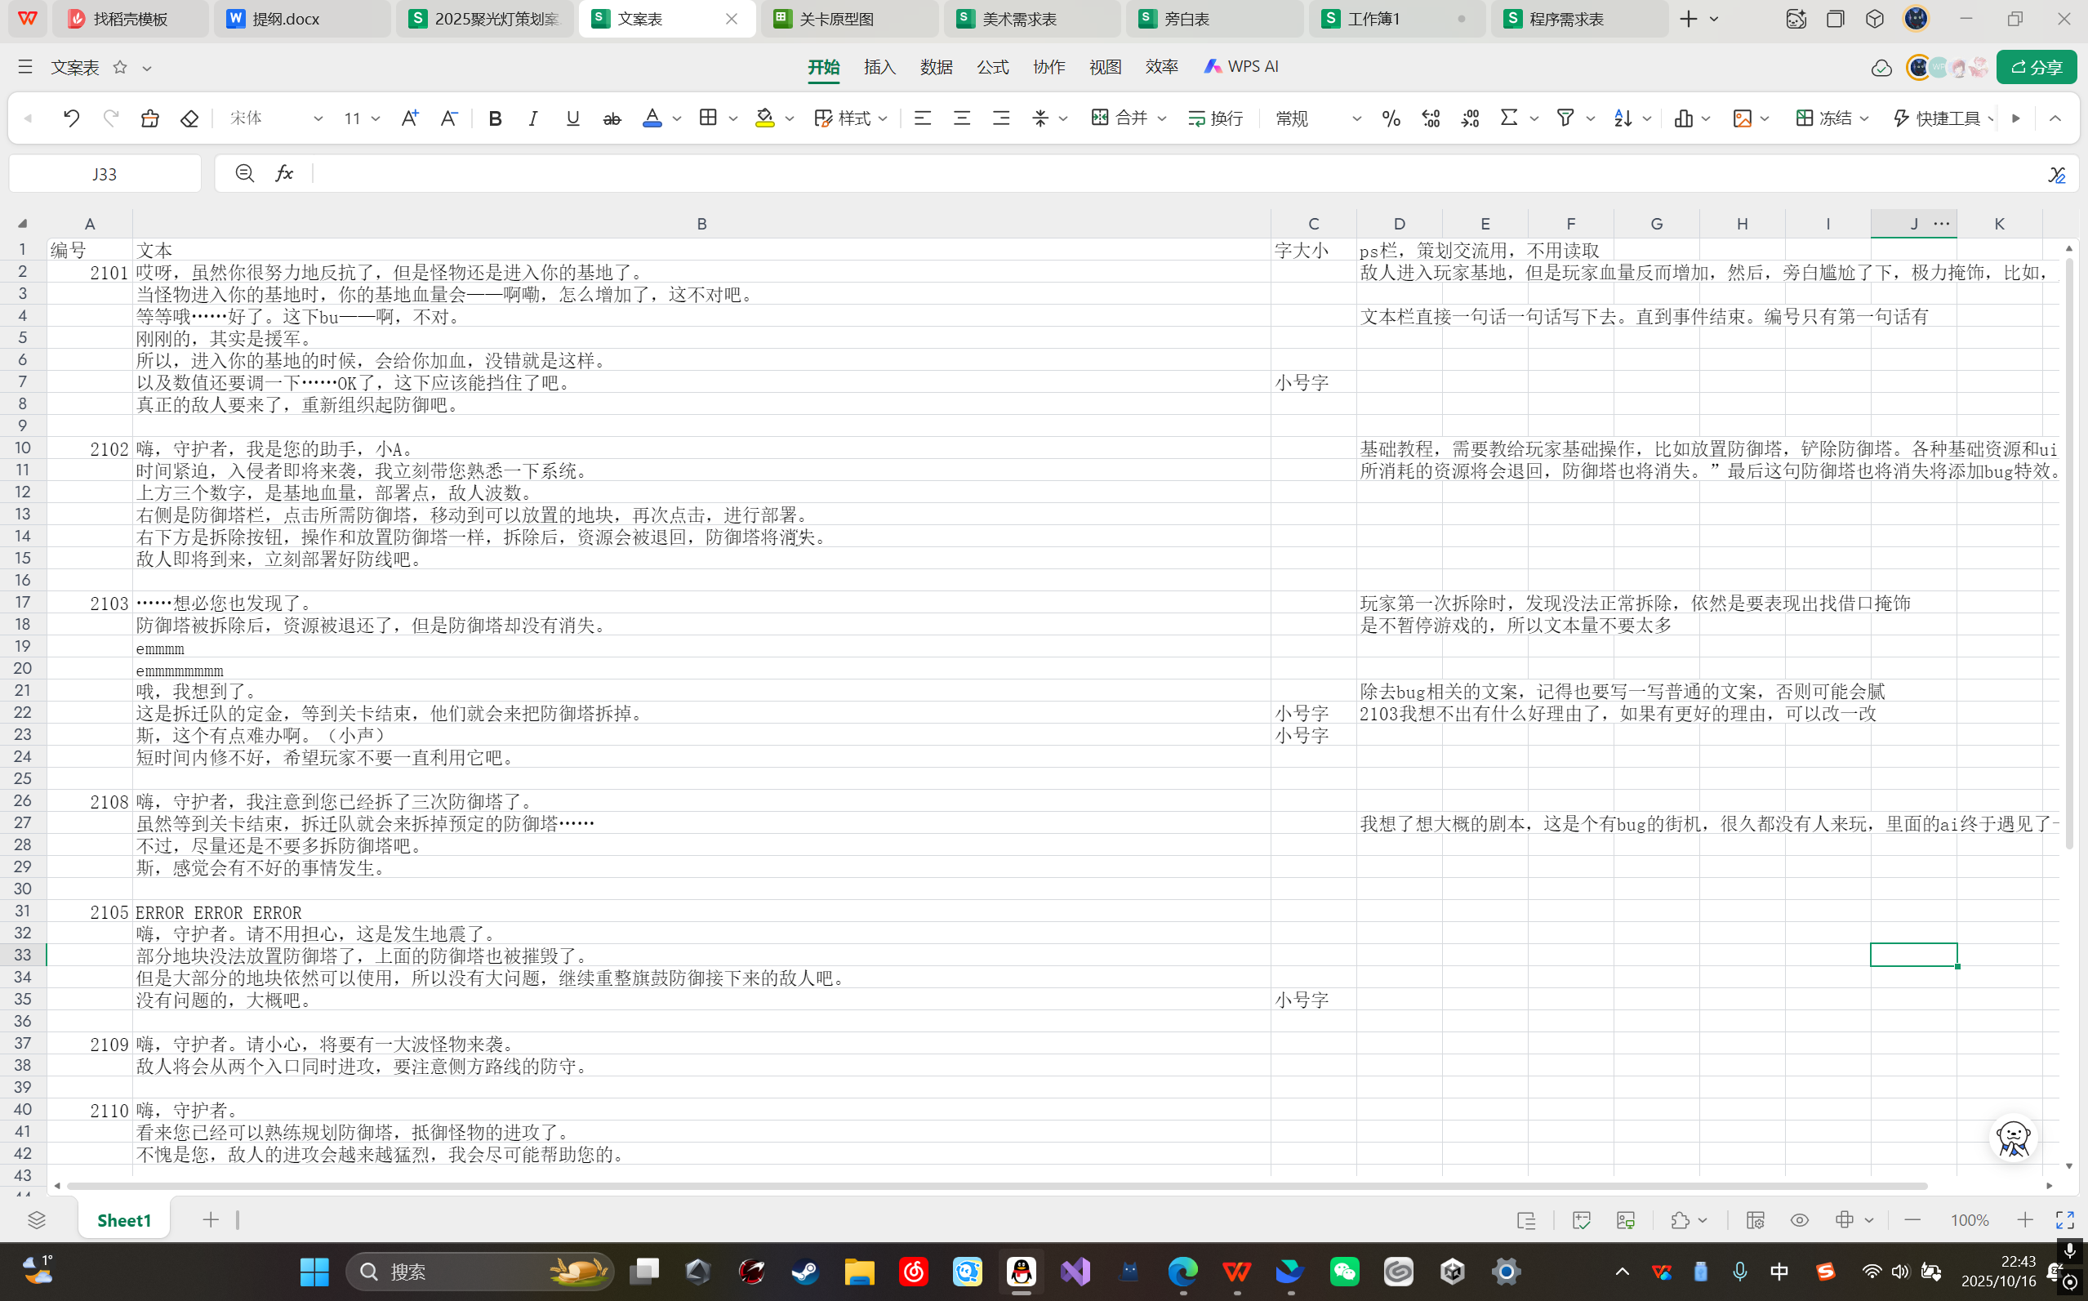
Task: Click the increase font size icon
Action: pyautogui.click(x=409, y=118)
